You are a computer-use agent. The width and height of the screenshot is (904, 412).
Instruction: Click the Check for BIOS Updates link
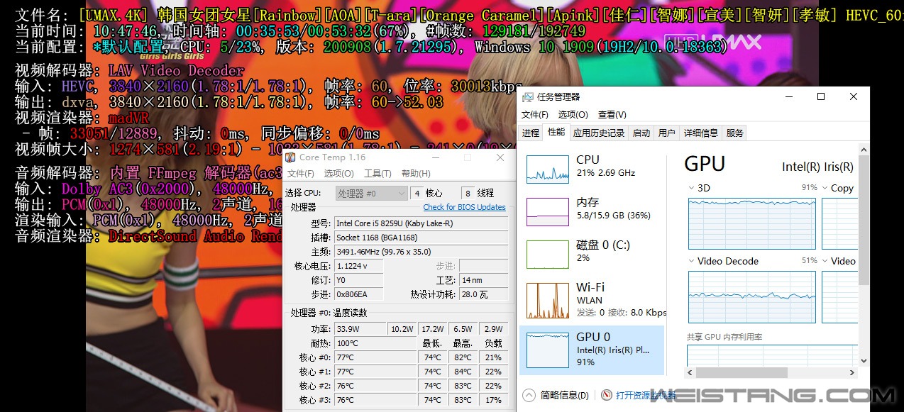pyautogui.click(x=464, y=207)
